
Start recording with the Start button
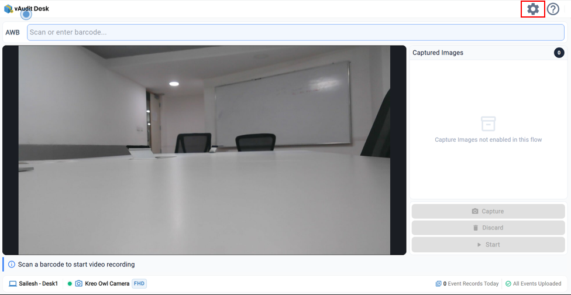pos(489,245)
